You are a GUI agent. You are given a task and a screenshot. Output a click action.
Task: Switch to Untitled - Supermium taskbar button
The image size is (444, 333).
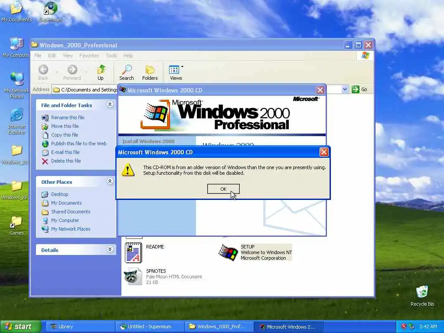click(x=150, y=326)
